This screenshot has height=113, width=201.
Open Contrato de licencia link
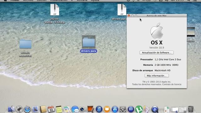[x=172, y=84]
